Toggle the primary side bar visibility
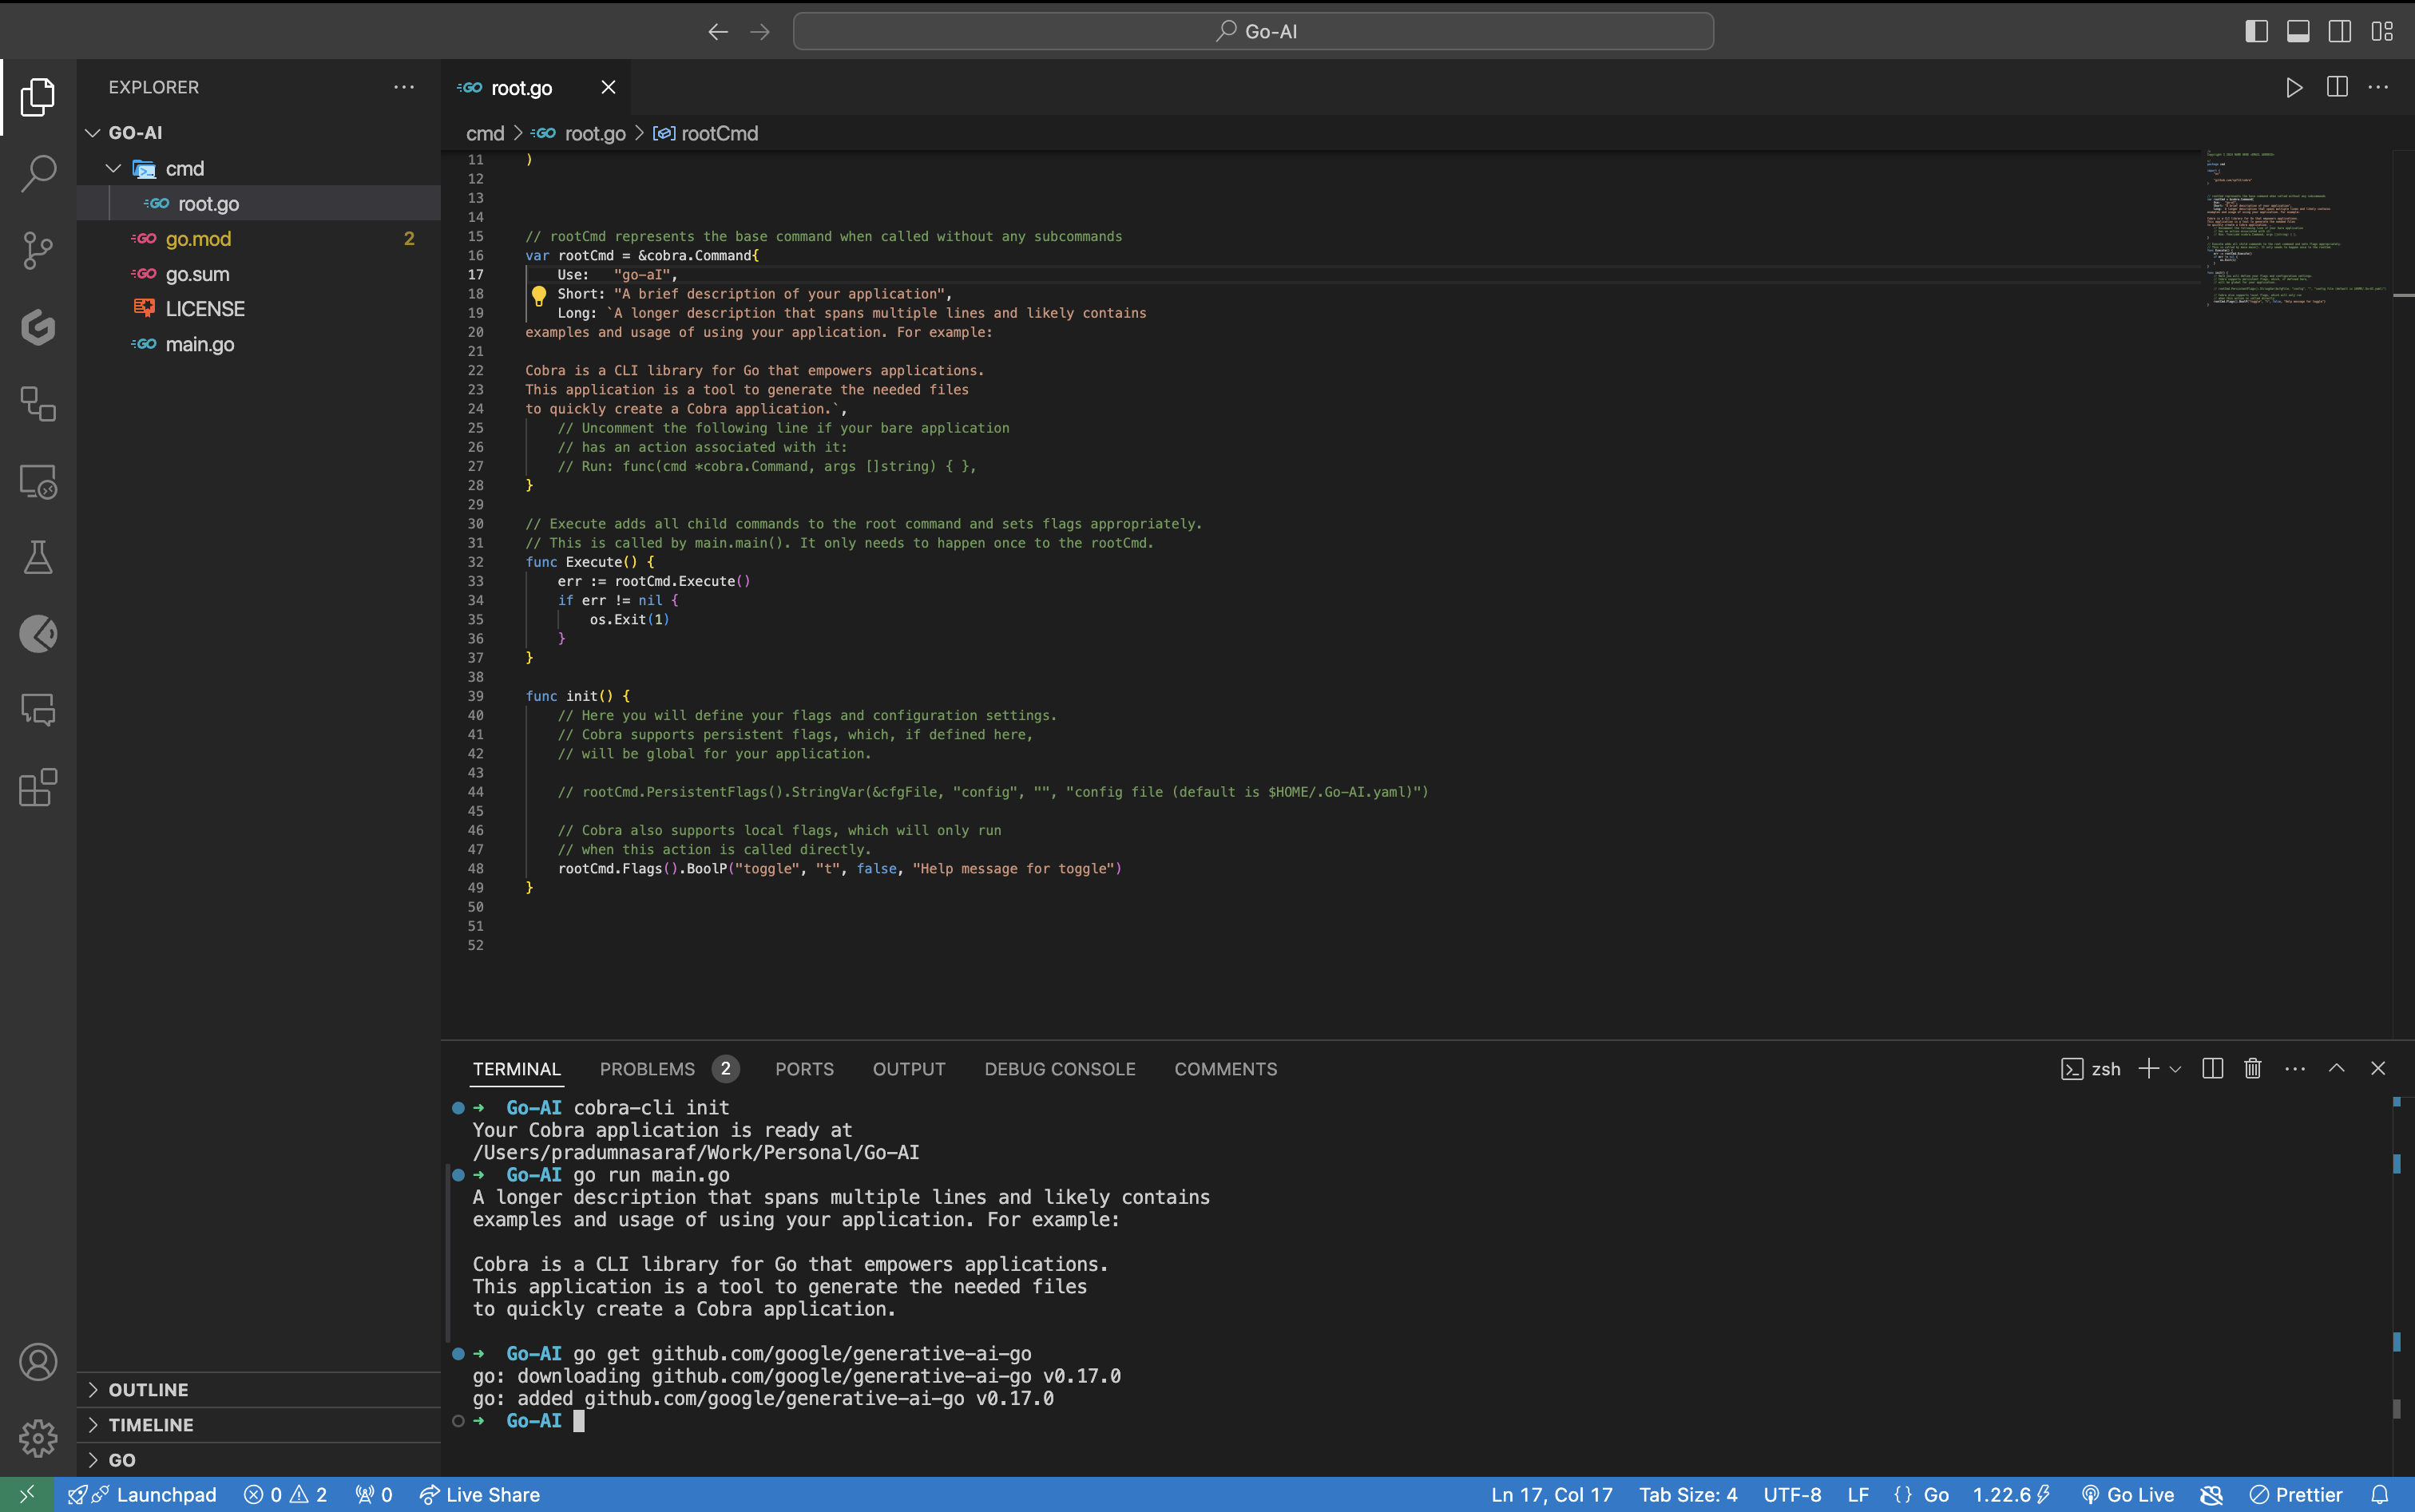Viewport: 2415px width, 1512px height. 2256,31
